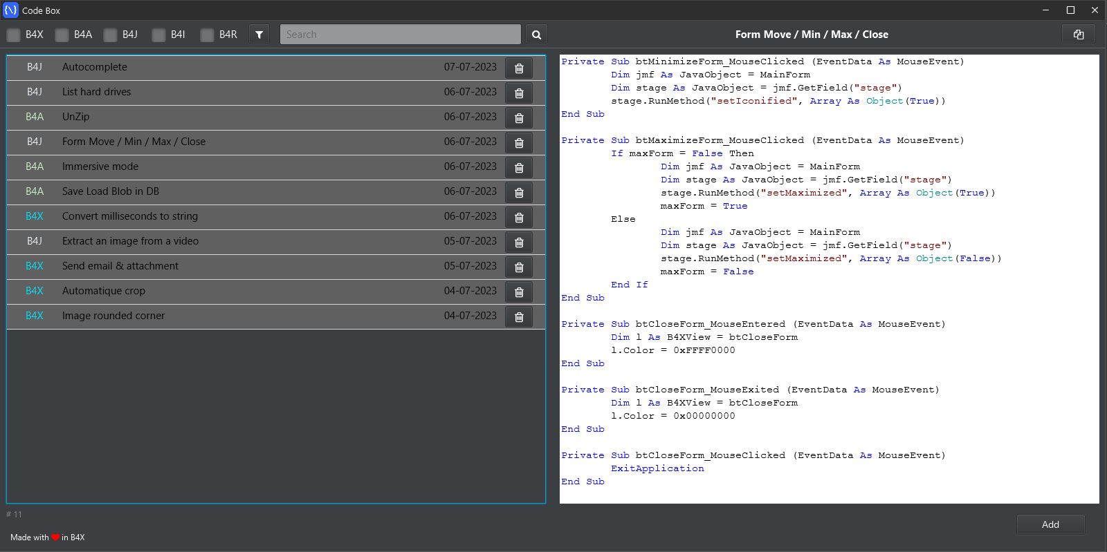The image size is (1107, 552).
Task: Focus the Search text field
Action: 400,35
